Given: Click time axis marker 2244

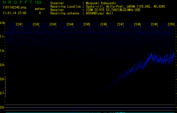Looking at the screenshot, I should tap(70, 24).
